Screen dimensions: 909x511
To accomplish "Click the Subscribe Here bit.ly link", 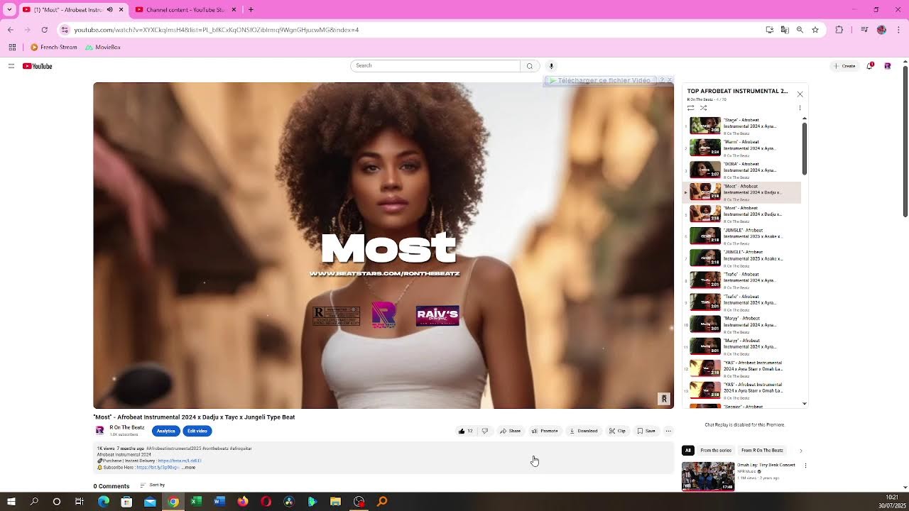I will click(158, 468).
